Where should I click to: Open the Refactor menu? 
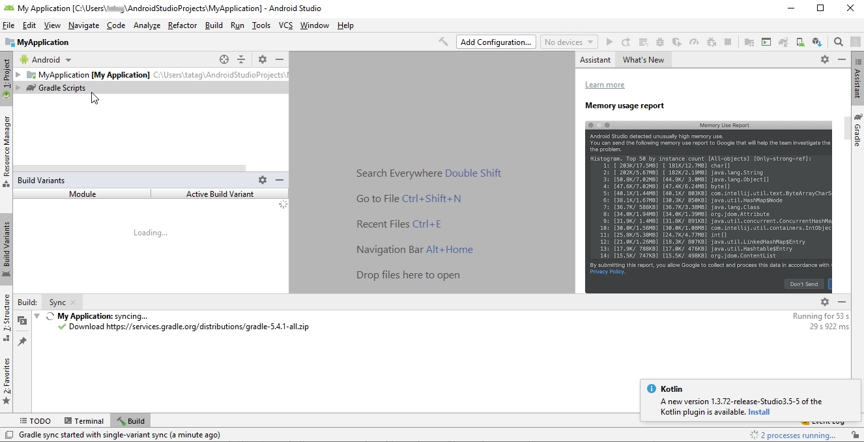coord(182,25)
